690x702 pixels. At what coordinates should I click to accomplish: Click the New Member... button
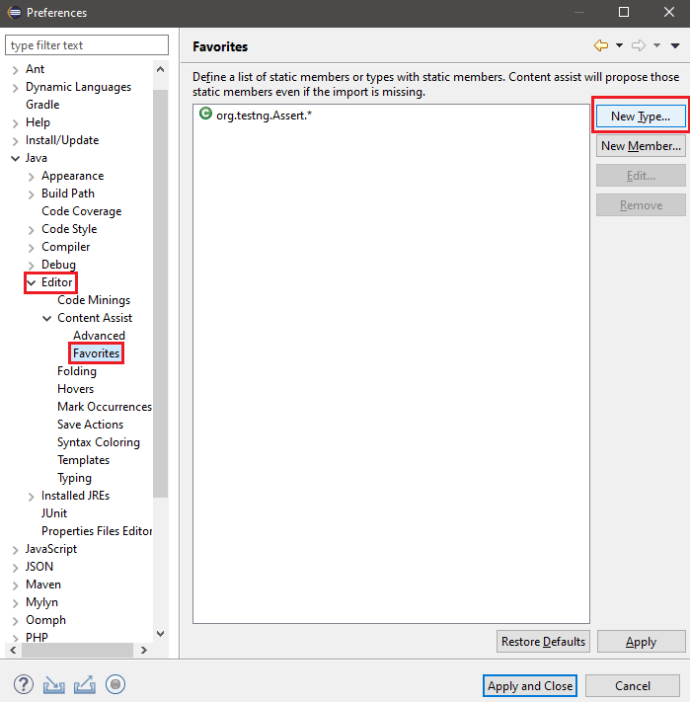coord(640,146)
